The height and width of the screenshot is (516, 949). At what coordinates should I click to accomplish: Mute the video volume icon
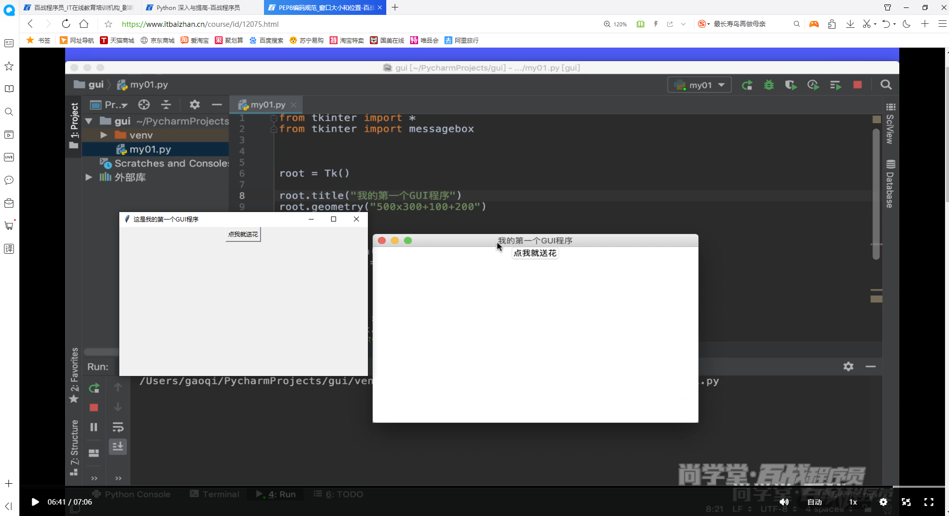[784, 502]
